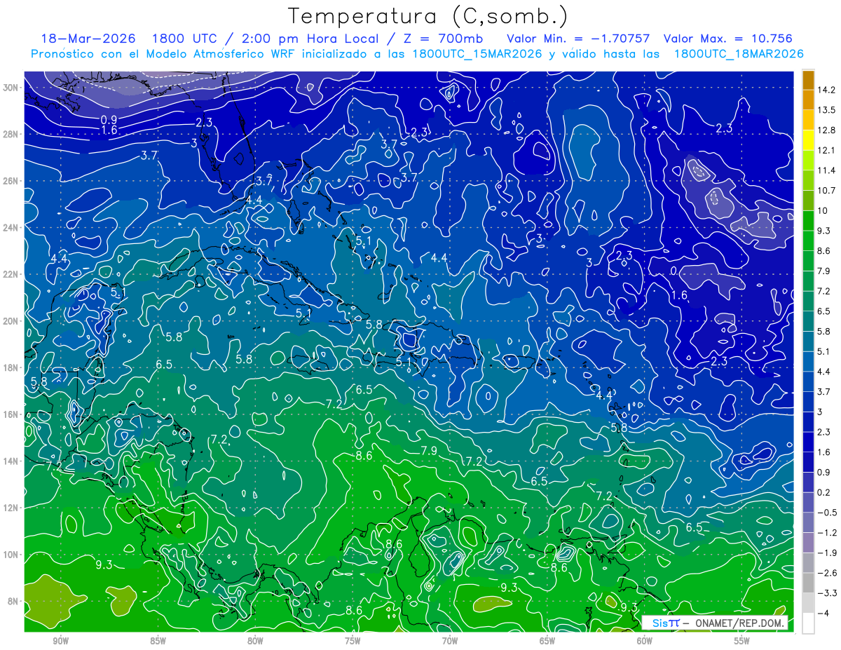The height and width of the screenshot is (650, 841).
Task: Click the '7.9' contour label on the map
Action: pos(429,451)
